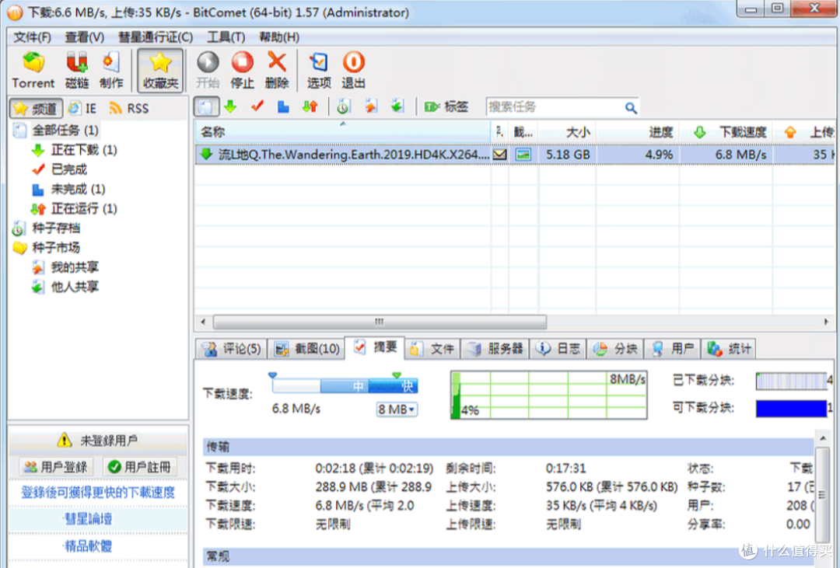This screenshot has height=568, width=840.
Task: Filter running tasks up-down arrows icon
Action: [x=310, y=106]
